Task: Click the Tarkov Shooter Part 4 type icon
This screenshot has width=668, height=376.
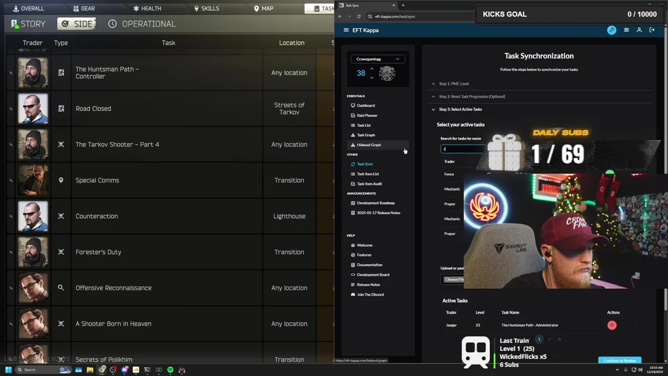Action: (x=61, y=144)
